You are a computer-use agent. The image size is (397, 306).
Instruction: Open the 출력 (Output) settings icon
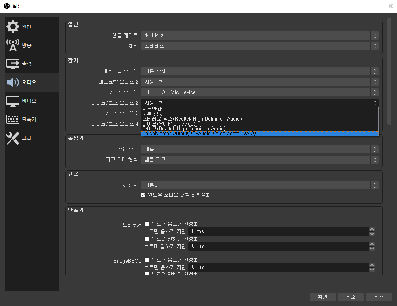pyautogui.click(x=13, y=64)
